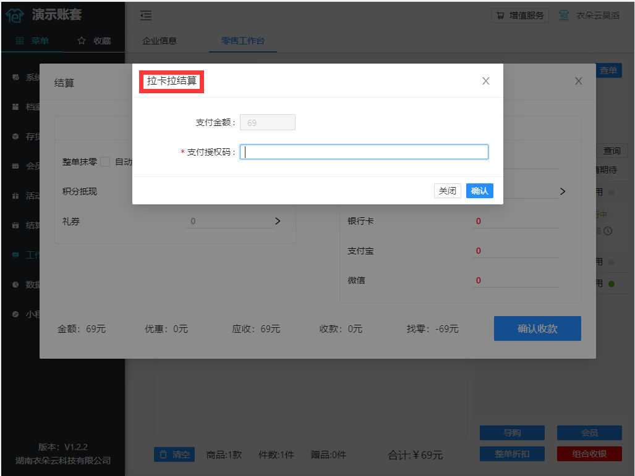Focus the 支付授权码 input field
Image resolution: width=635 pixels, height=476 pixels.
[x=364, y=152]
